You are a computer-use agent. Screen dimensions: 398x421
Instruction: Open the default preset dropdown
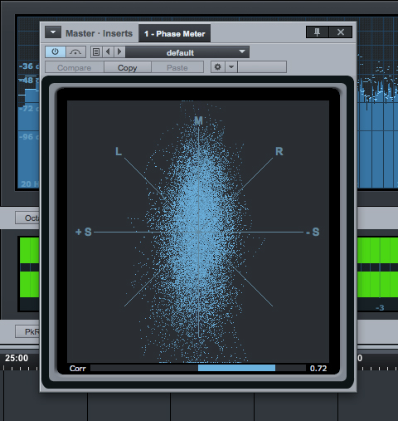[x=187, y=52]
